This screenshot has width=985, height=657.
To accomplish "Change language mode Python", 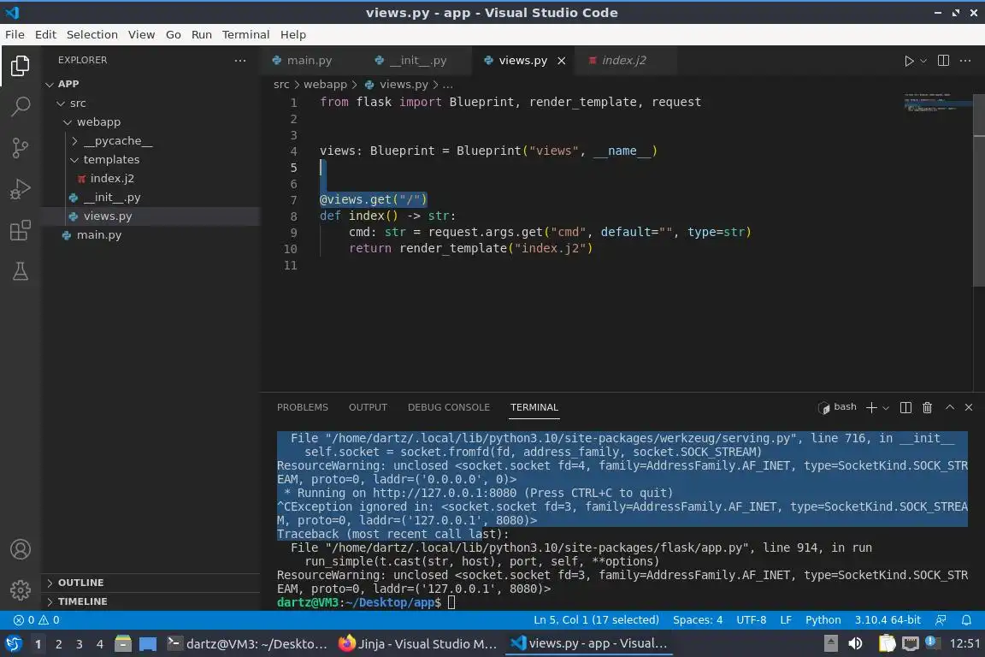I will (x=823, y=620).
